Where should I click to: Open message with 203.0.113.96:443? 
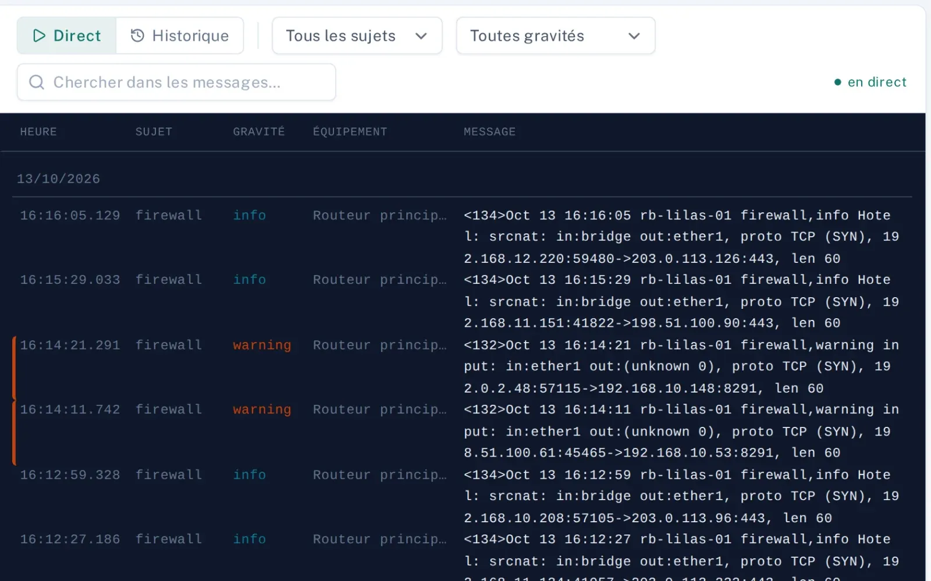pyautogui.click(x=681, y=496)
